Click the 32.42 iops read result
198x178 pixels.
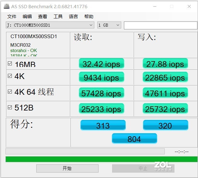click(101, 64)
